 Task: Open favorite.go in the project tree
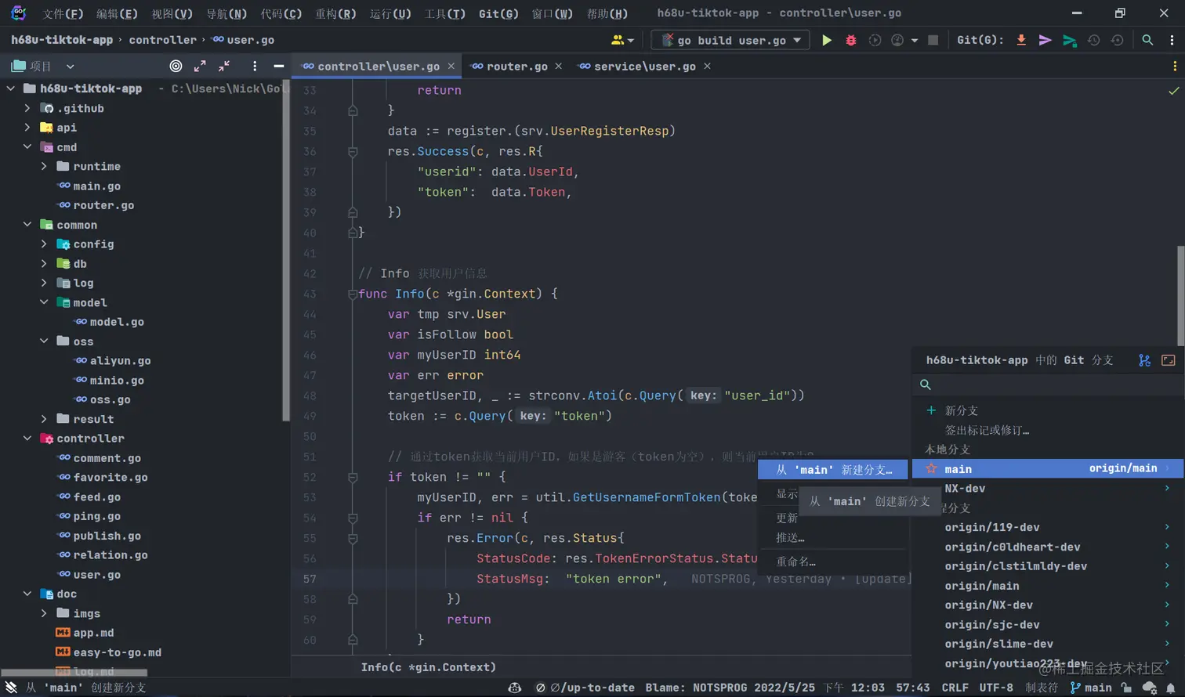pos(110,477)
